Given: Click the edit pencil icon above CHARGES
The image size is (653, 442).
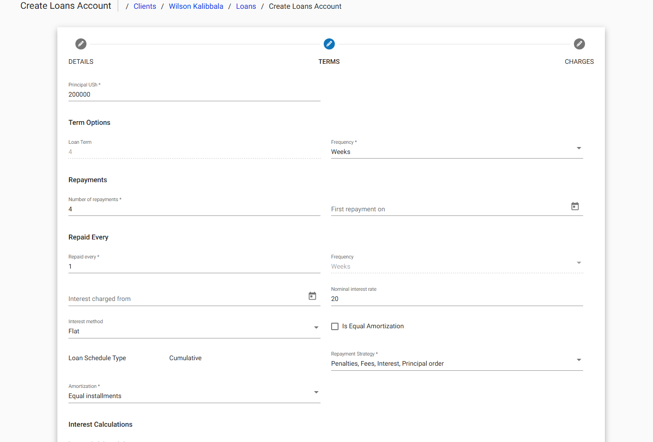Looking at the screenshot, I should click(579, 44).
